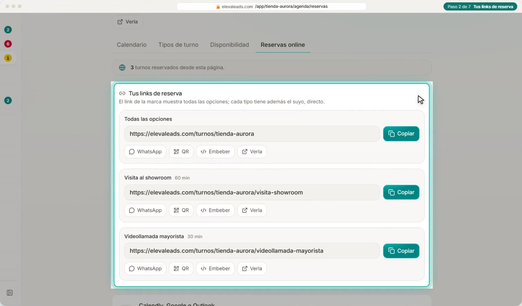The height and width of the screenshot is (306, 522).
Task: Copy the visita-showroom booking link
Action: click(x=401, y=192)
